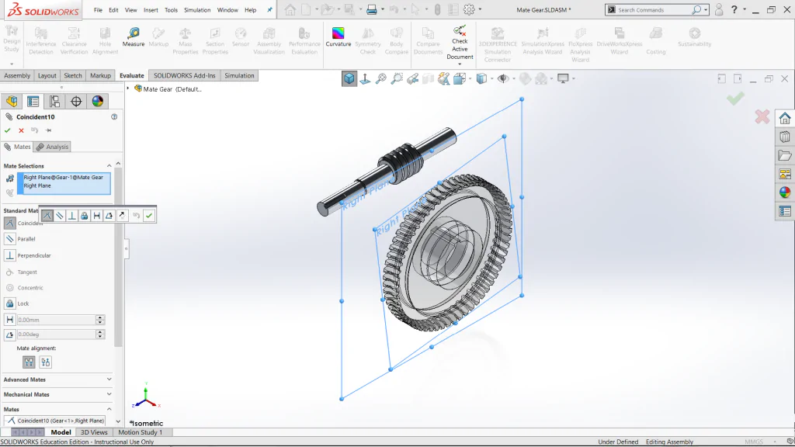Open the ConfigurationManager tab

click(x=54, y=102)
